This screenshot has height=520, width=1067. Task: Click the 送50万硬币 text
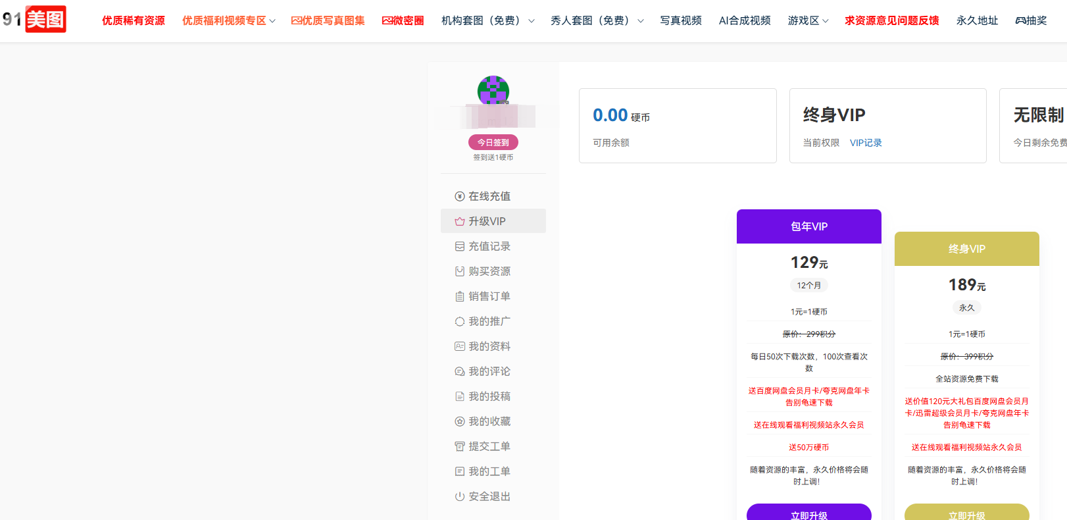[809, 448]
